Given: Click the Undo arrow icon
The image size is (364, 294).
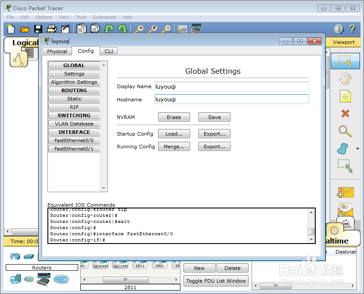Looking at the screenshot, I should tap(108, 29).
